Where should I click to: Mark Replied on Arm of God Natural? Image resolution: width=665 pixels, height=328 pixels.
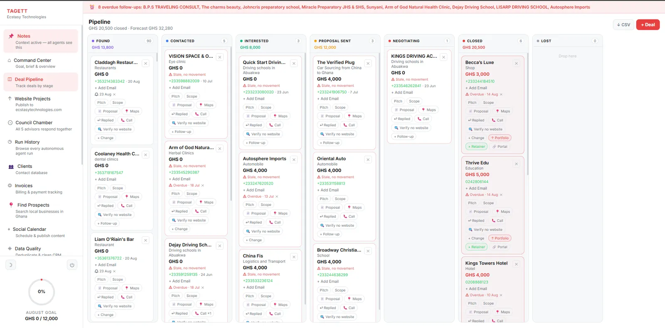(x=179, y=211)
